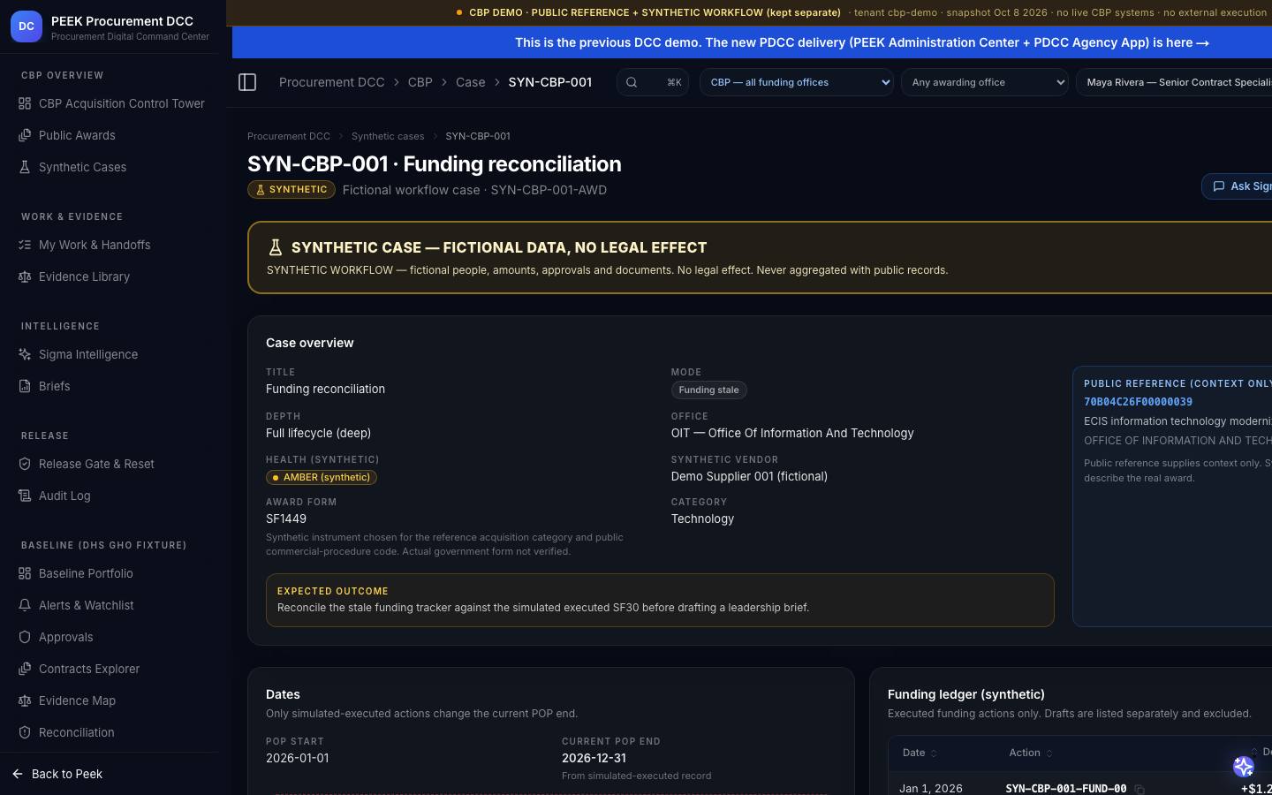Open CBP all funding offices dropdown
The height and width of the screenshot is (795, 1272).
[797, 82]
